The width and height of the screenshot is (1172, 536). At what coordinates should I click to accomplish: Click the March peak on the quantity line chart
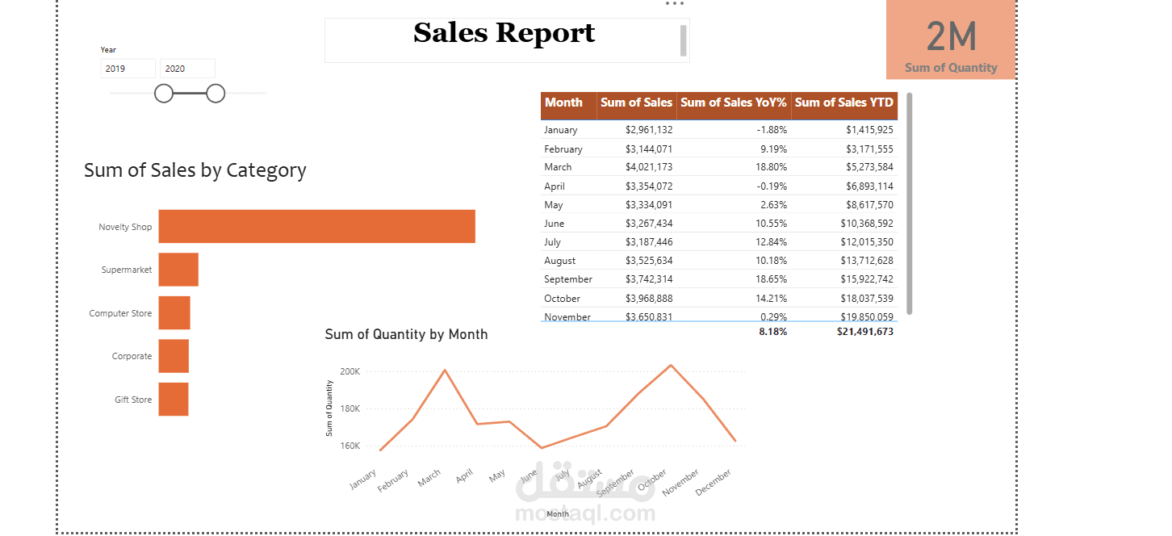click(445, 370)
